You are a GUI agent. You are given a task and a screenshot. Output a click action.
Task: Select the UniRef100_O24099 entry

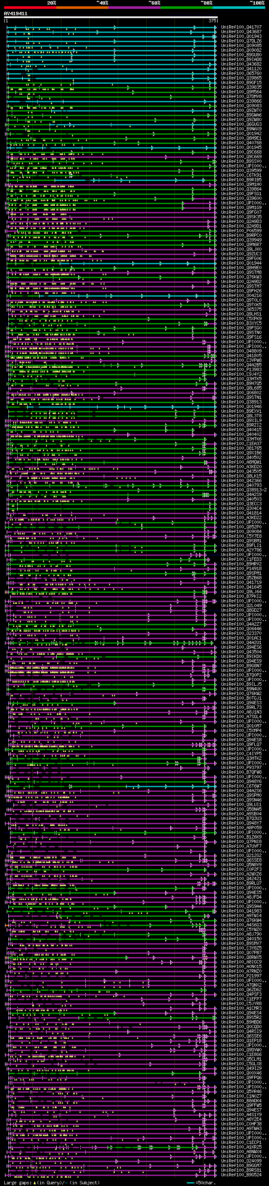tap(241, 1161)
